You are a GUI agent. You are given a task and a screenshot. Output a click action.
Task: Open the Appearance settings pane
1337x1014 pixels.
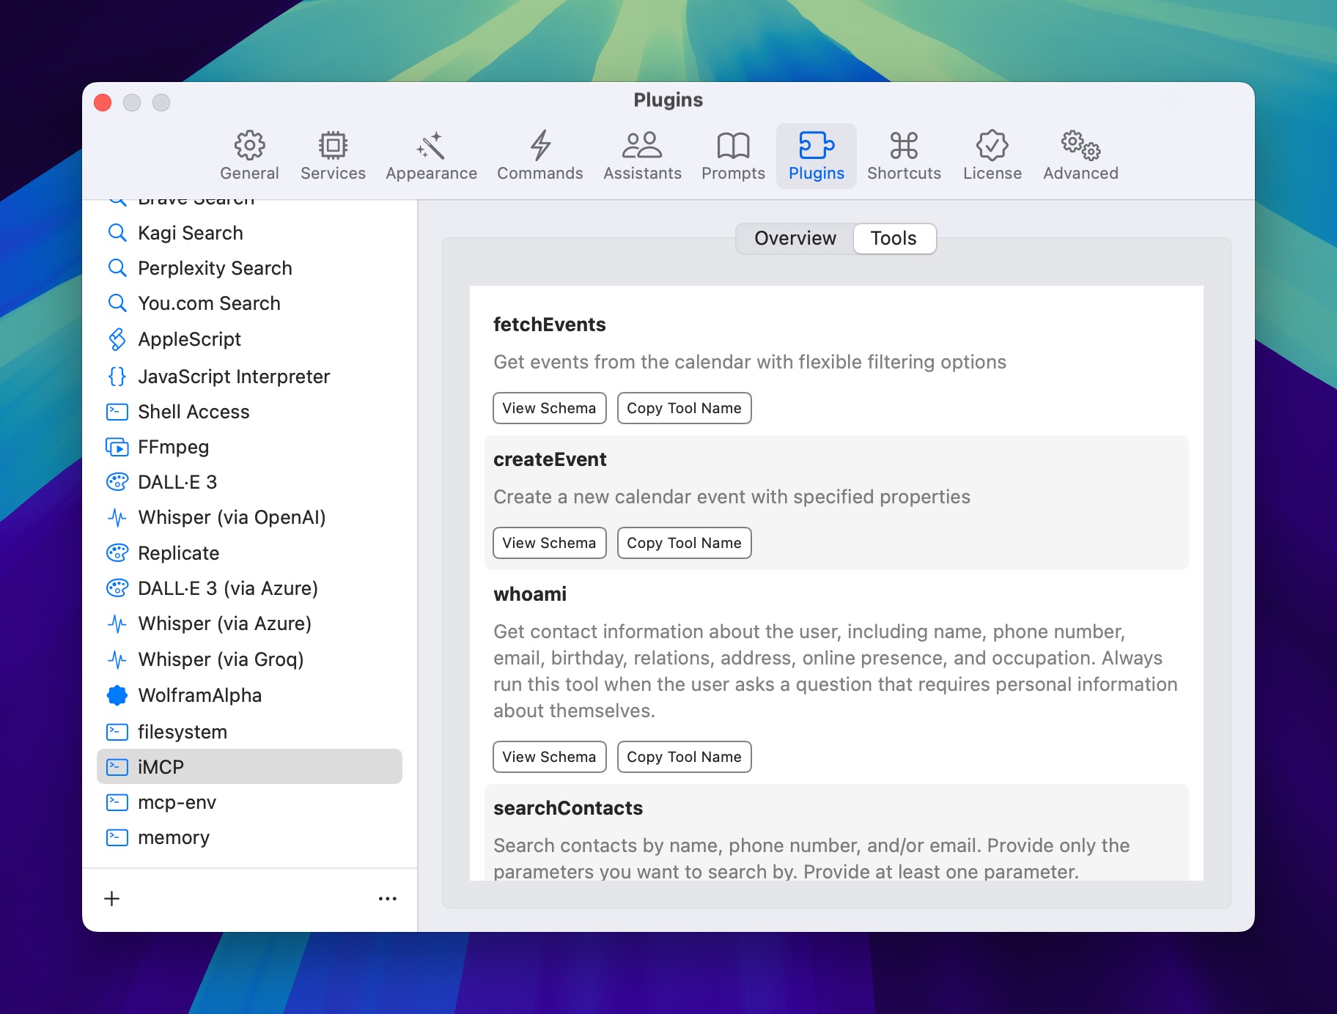[x=431, y=156]
